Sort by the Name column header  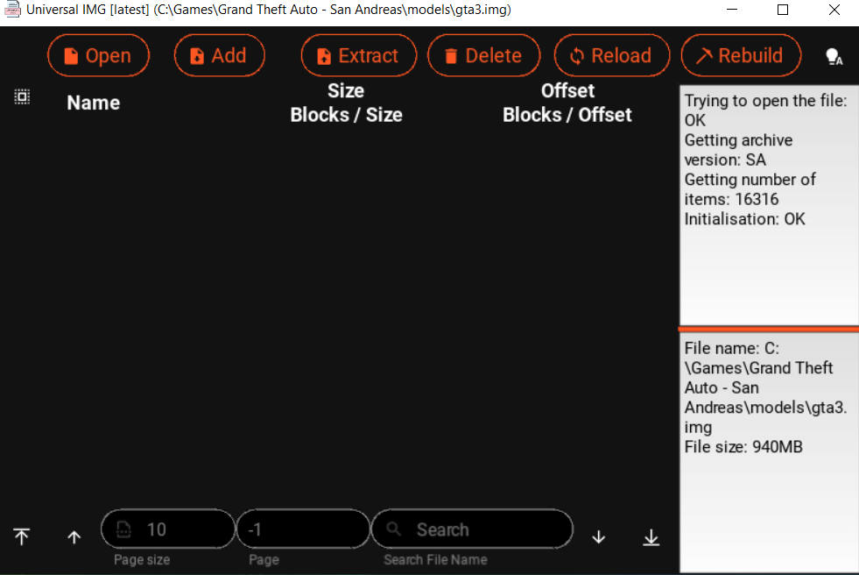click(93, 103)
